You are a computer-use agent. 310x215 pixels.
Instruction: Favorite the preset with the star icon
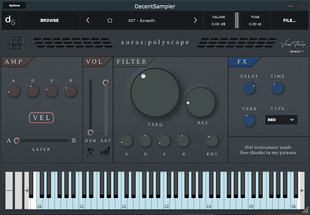pyautogui.click(x=110, y=20)
